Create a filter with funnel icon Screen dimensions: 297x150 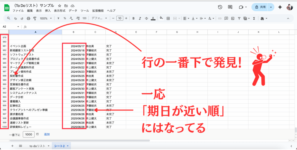tap(239, 18)
